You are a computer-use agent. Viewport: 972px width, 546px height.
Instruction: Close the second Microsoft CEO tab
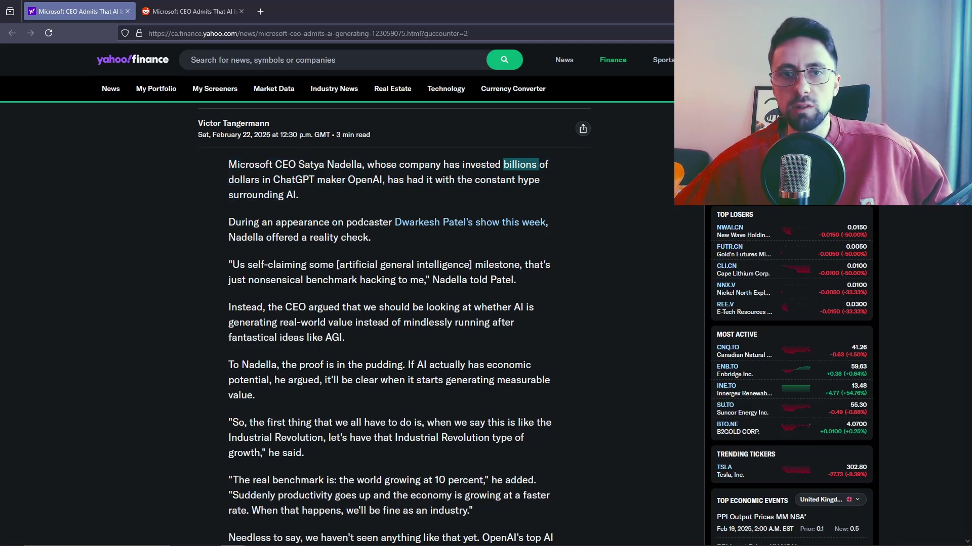coord(241,11)
